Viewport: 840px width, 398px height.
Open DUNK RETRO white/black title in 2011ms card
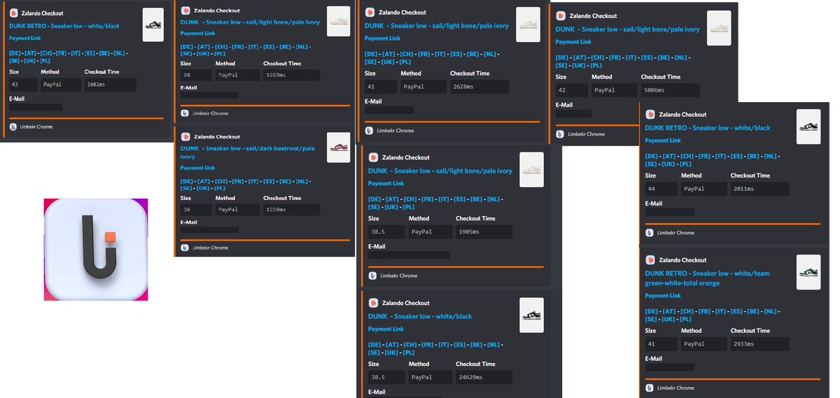708,128
